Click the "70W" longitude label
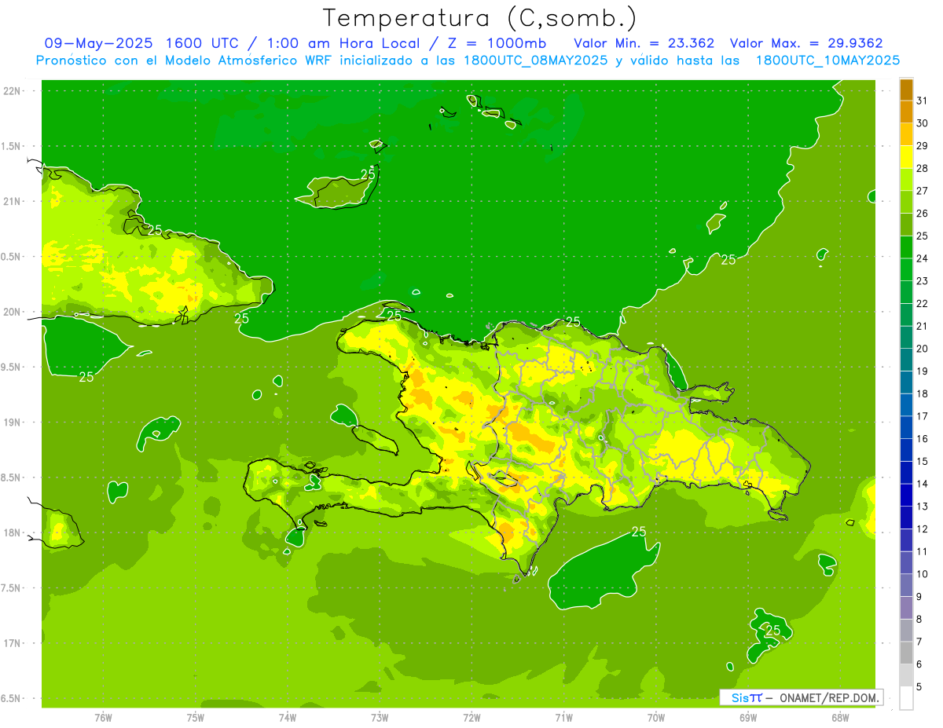The height and width of the screenshot is (728, 943). coord(656,717)
